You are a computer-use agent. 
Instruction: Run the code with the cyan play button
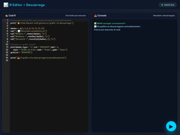(171, 126)
